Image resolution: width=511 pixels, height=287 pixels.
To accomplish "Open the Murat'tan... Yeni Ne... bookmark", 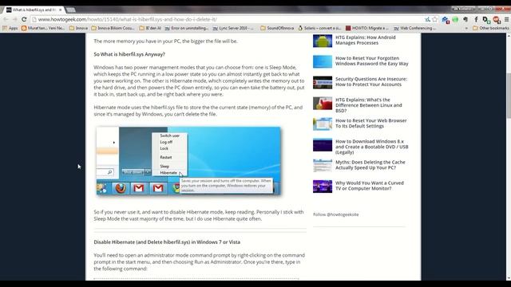I will 43,29.
